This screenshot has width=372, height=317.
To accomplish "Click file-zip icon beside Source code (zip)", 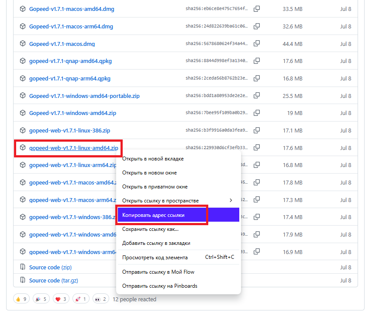I will coord(23,267).
